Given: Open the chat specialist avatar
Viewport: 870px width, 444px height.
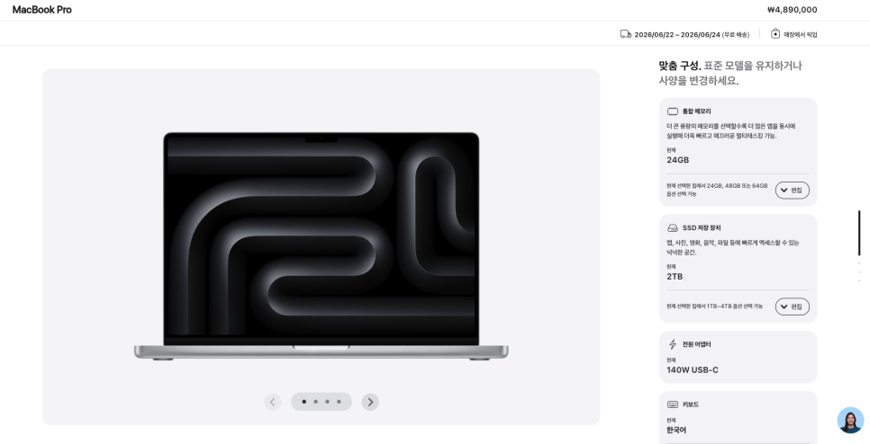Looking at the screenshot, I should pos(850,421).
